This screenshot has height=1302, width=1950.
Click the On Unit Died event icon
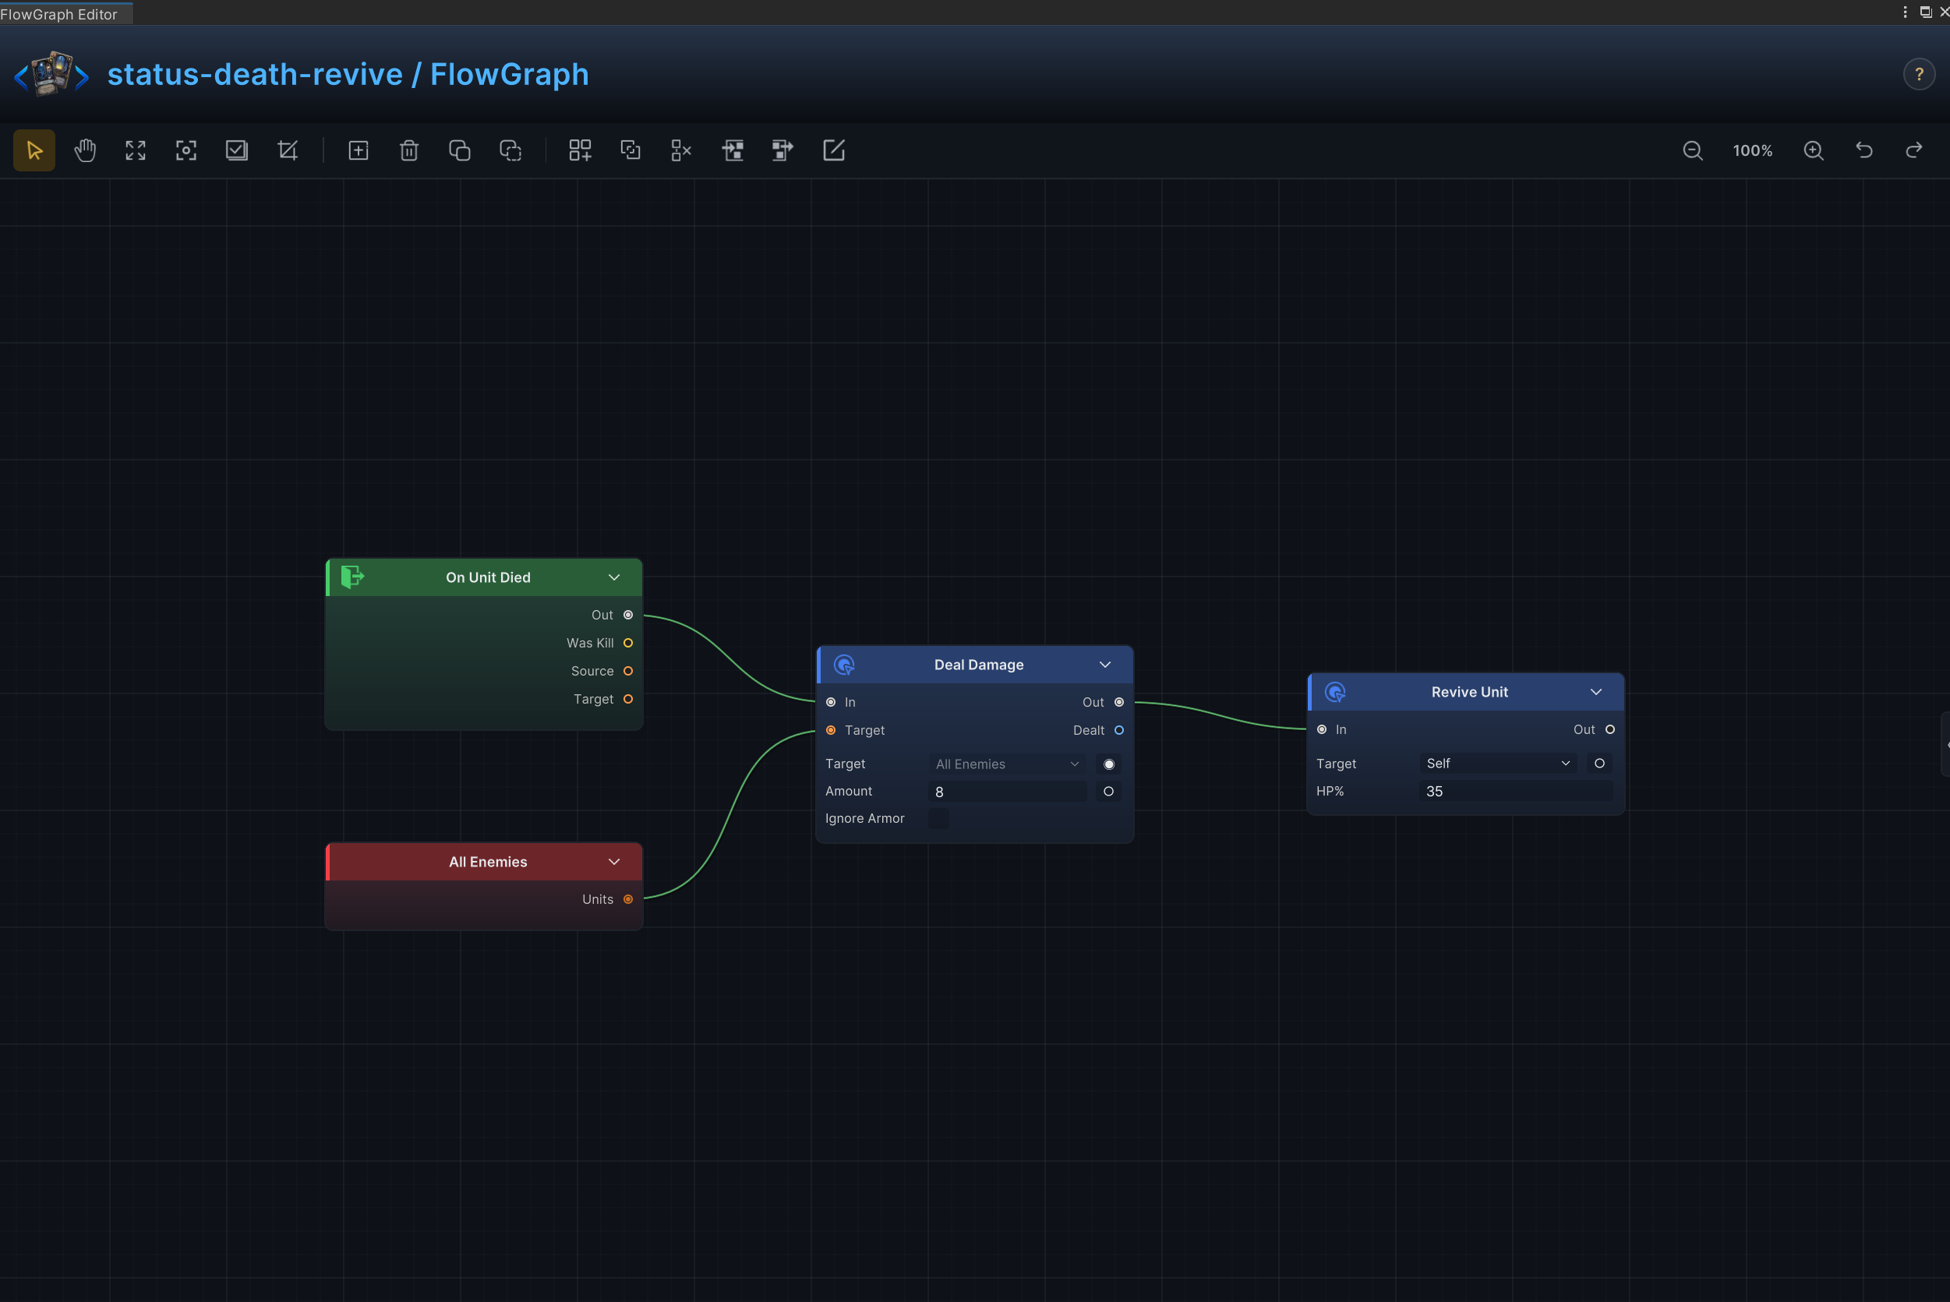[x=352, y=577]
